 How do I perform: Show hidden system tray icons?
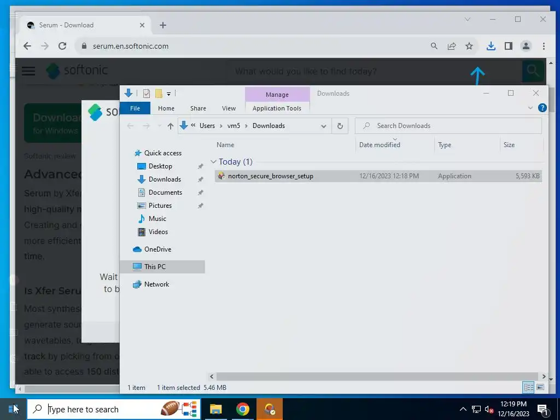463,409
